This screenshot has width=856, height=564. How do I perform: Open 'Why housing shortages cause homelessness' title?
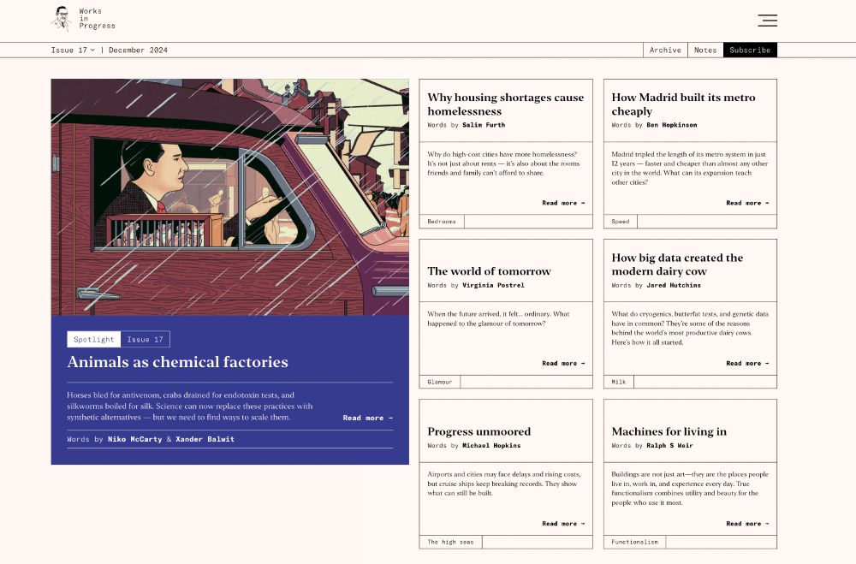tap(506, 104)
